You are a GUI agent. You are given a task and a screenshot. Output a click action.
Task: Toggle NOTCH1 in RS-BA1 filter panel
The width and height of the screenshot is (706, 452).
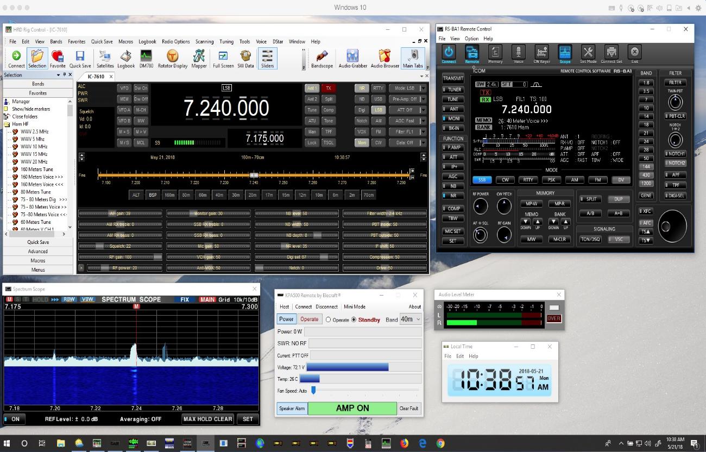click(675, 154)
